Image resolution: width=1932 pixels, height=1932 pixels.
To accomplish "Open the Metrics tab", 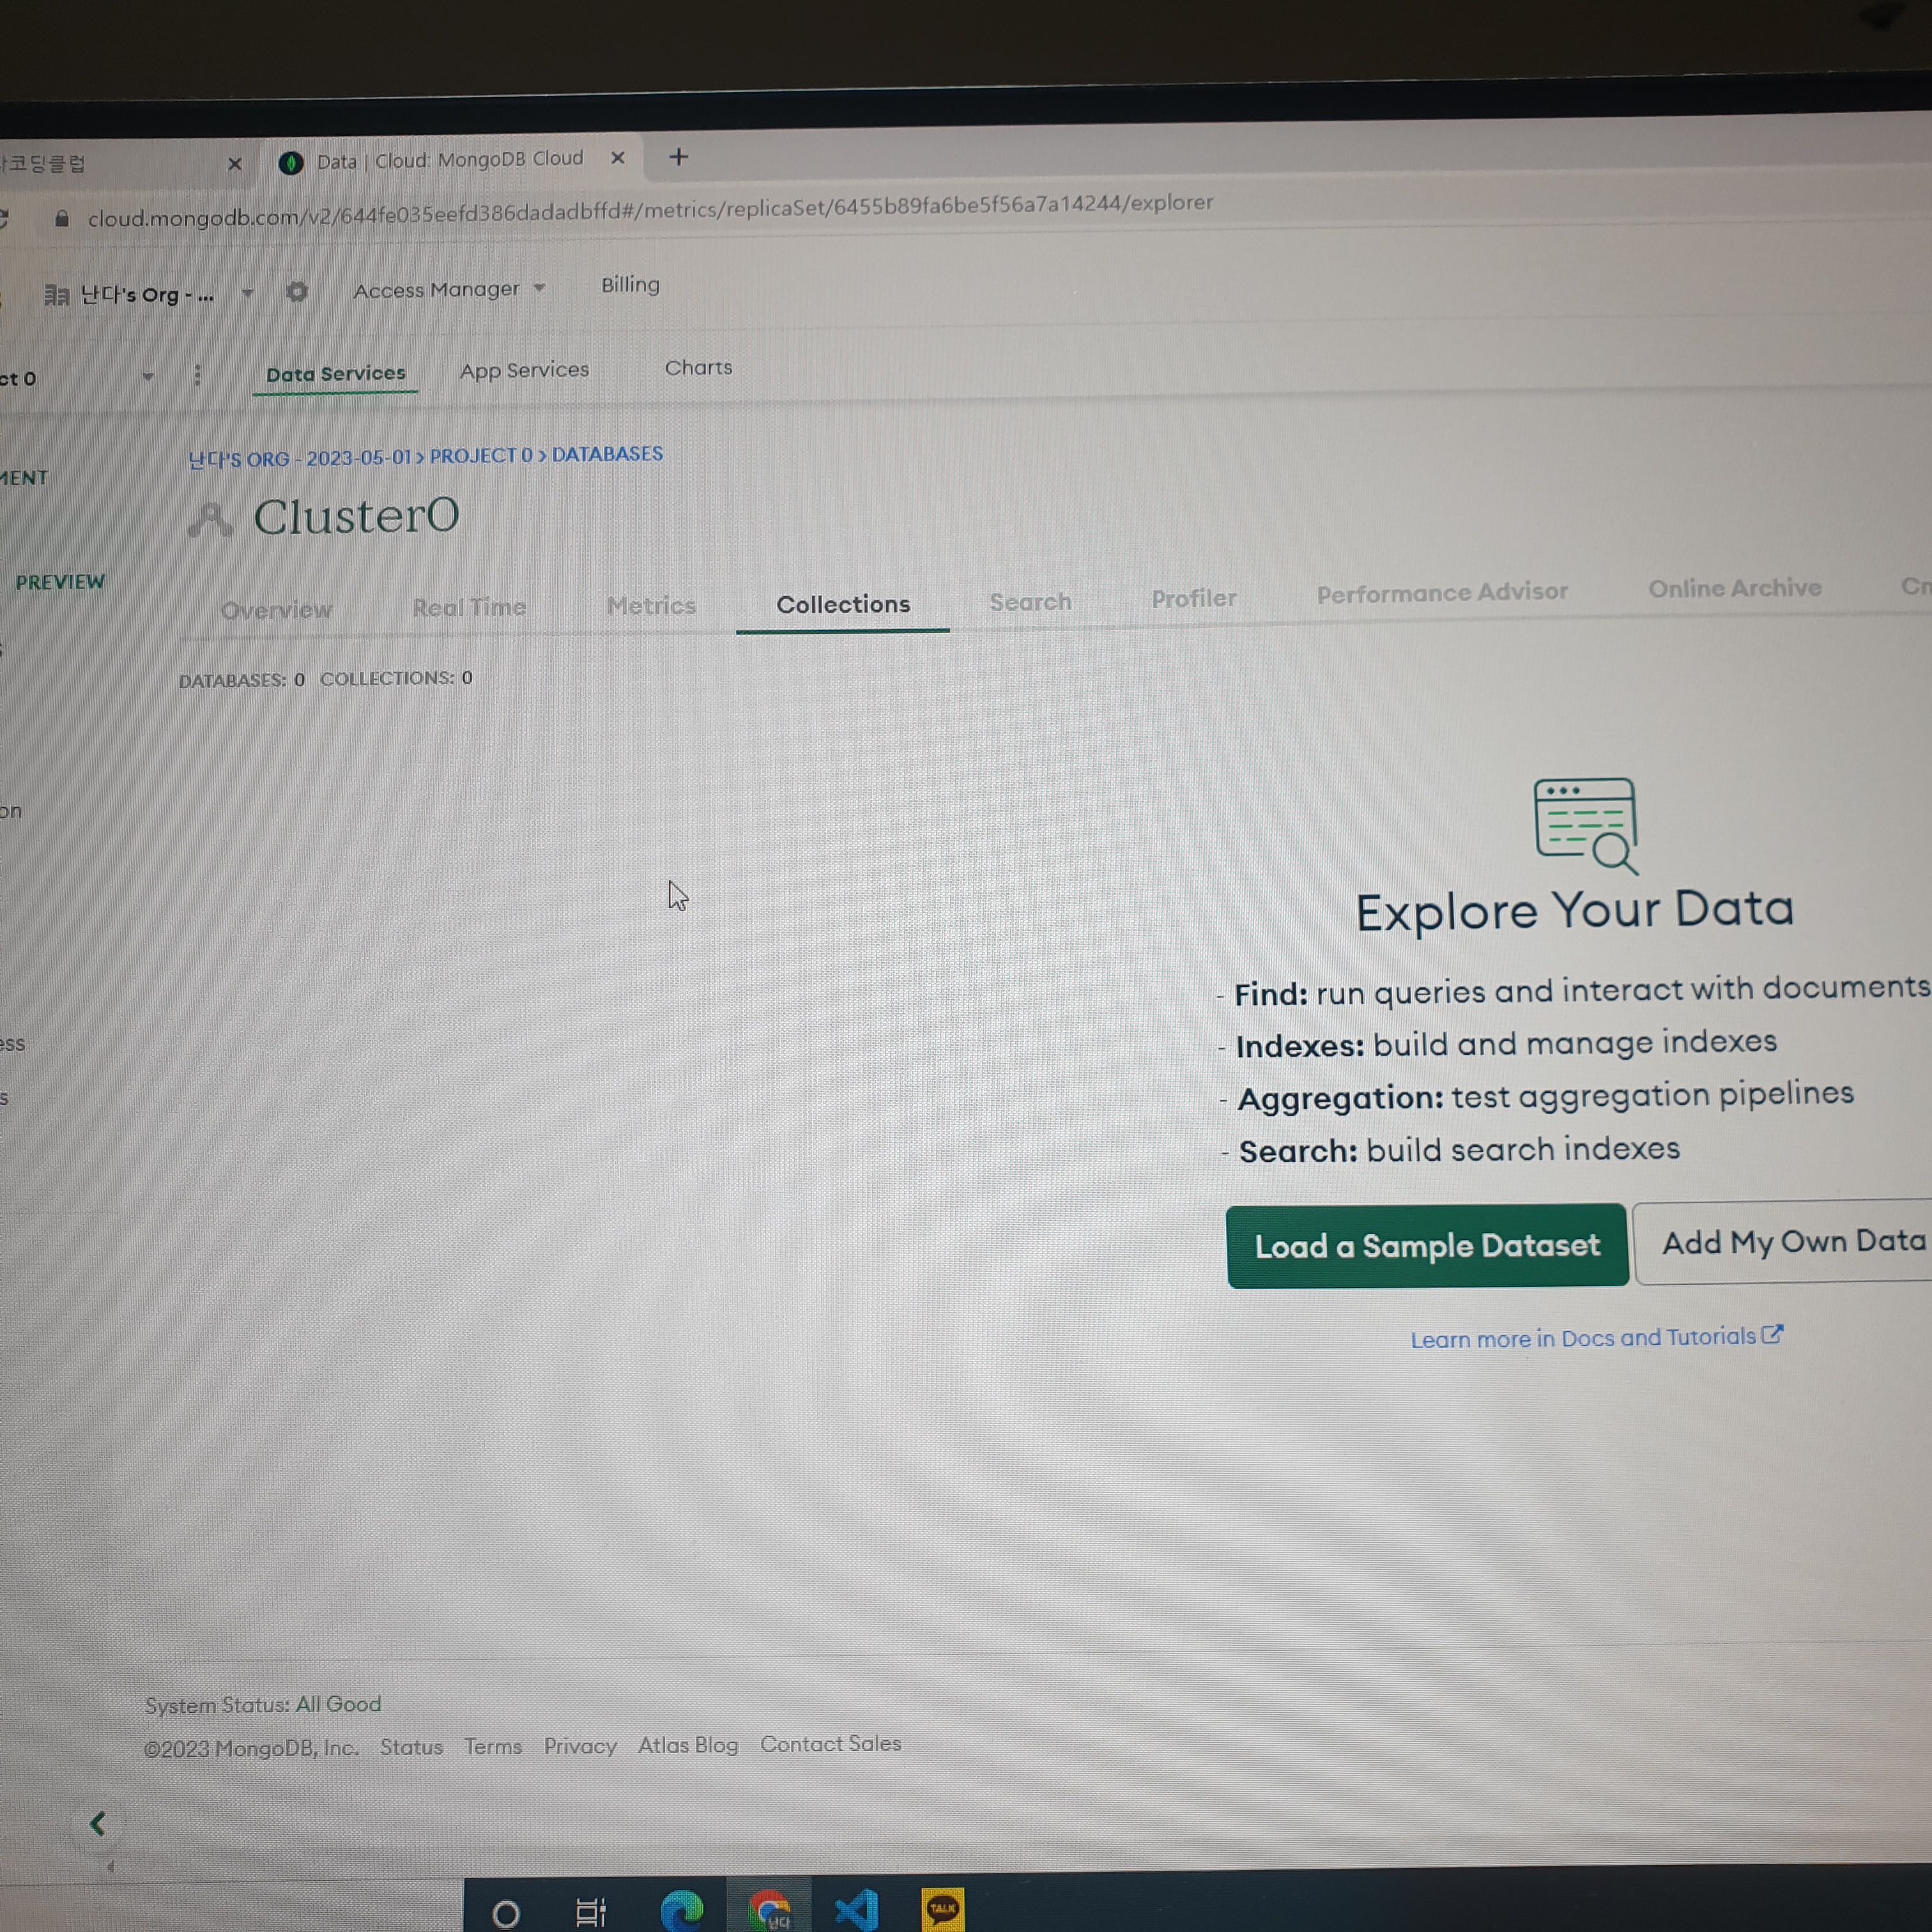I will point(651,605).
